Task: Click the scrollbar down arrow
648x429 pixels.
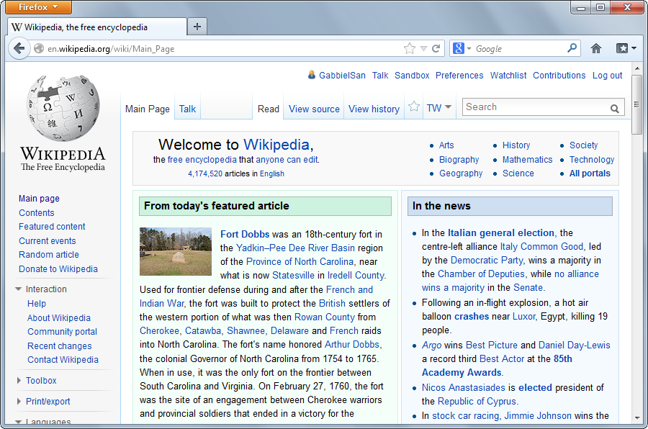Action: click(x=637, y=417)
